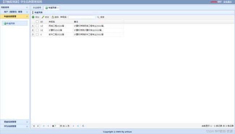Expand 用户(管理员)管理 accordion section
The image size is (235, 134).
point(14,12)
